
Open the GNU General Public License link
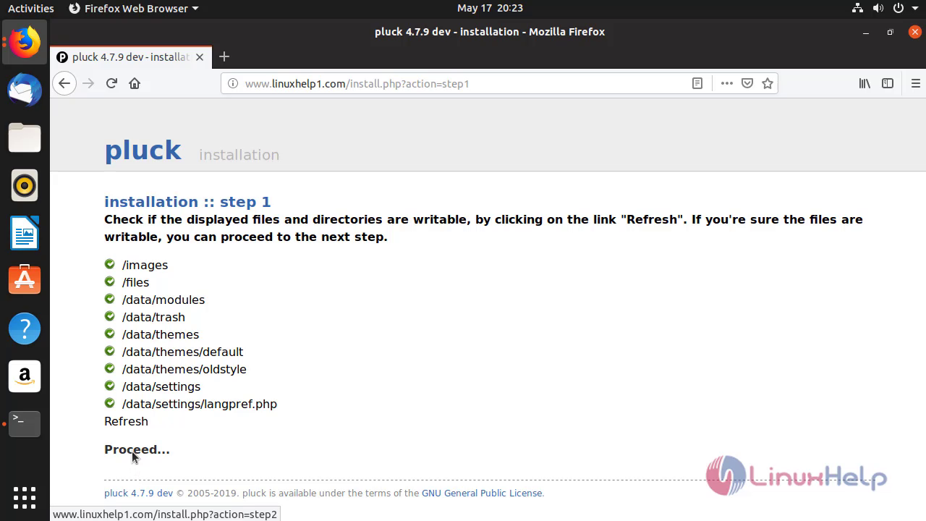[482, 494]
